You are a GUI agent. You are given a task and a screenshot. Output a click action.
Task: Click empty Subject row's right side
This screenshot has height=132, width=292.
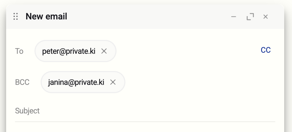click(236, 111)
